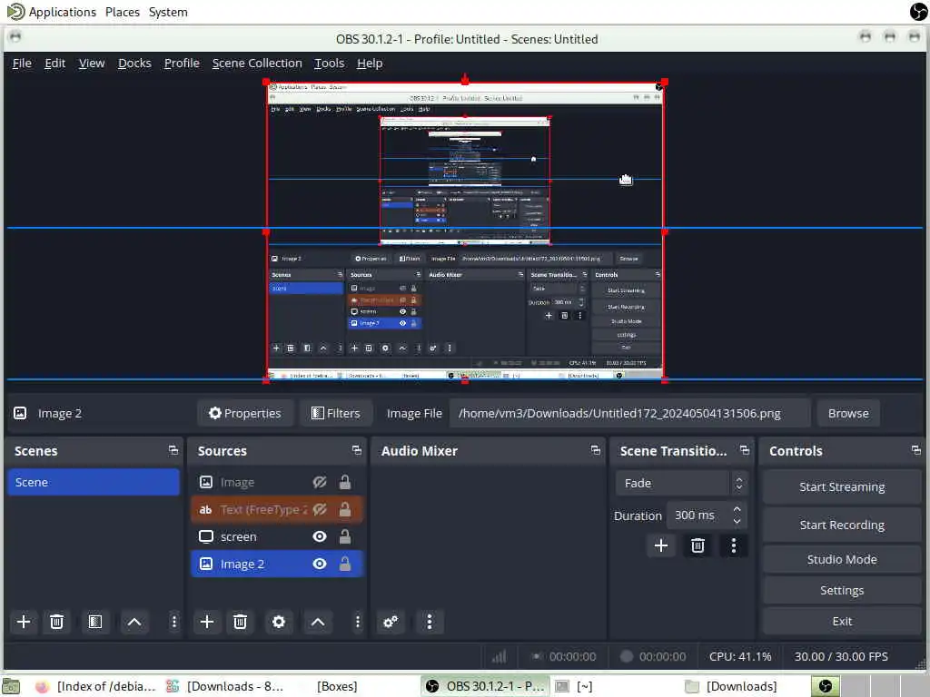Open Filters for Image 2
Image resolution: width=930 pixels, height=697 pixels.
point(336,413)
